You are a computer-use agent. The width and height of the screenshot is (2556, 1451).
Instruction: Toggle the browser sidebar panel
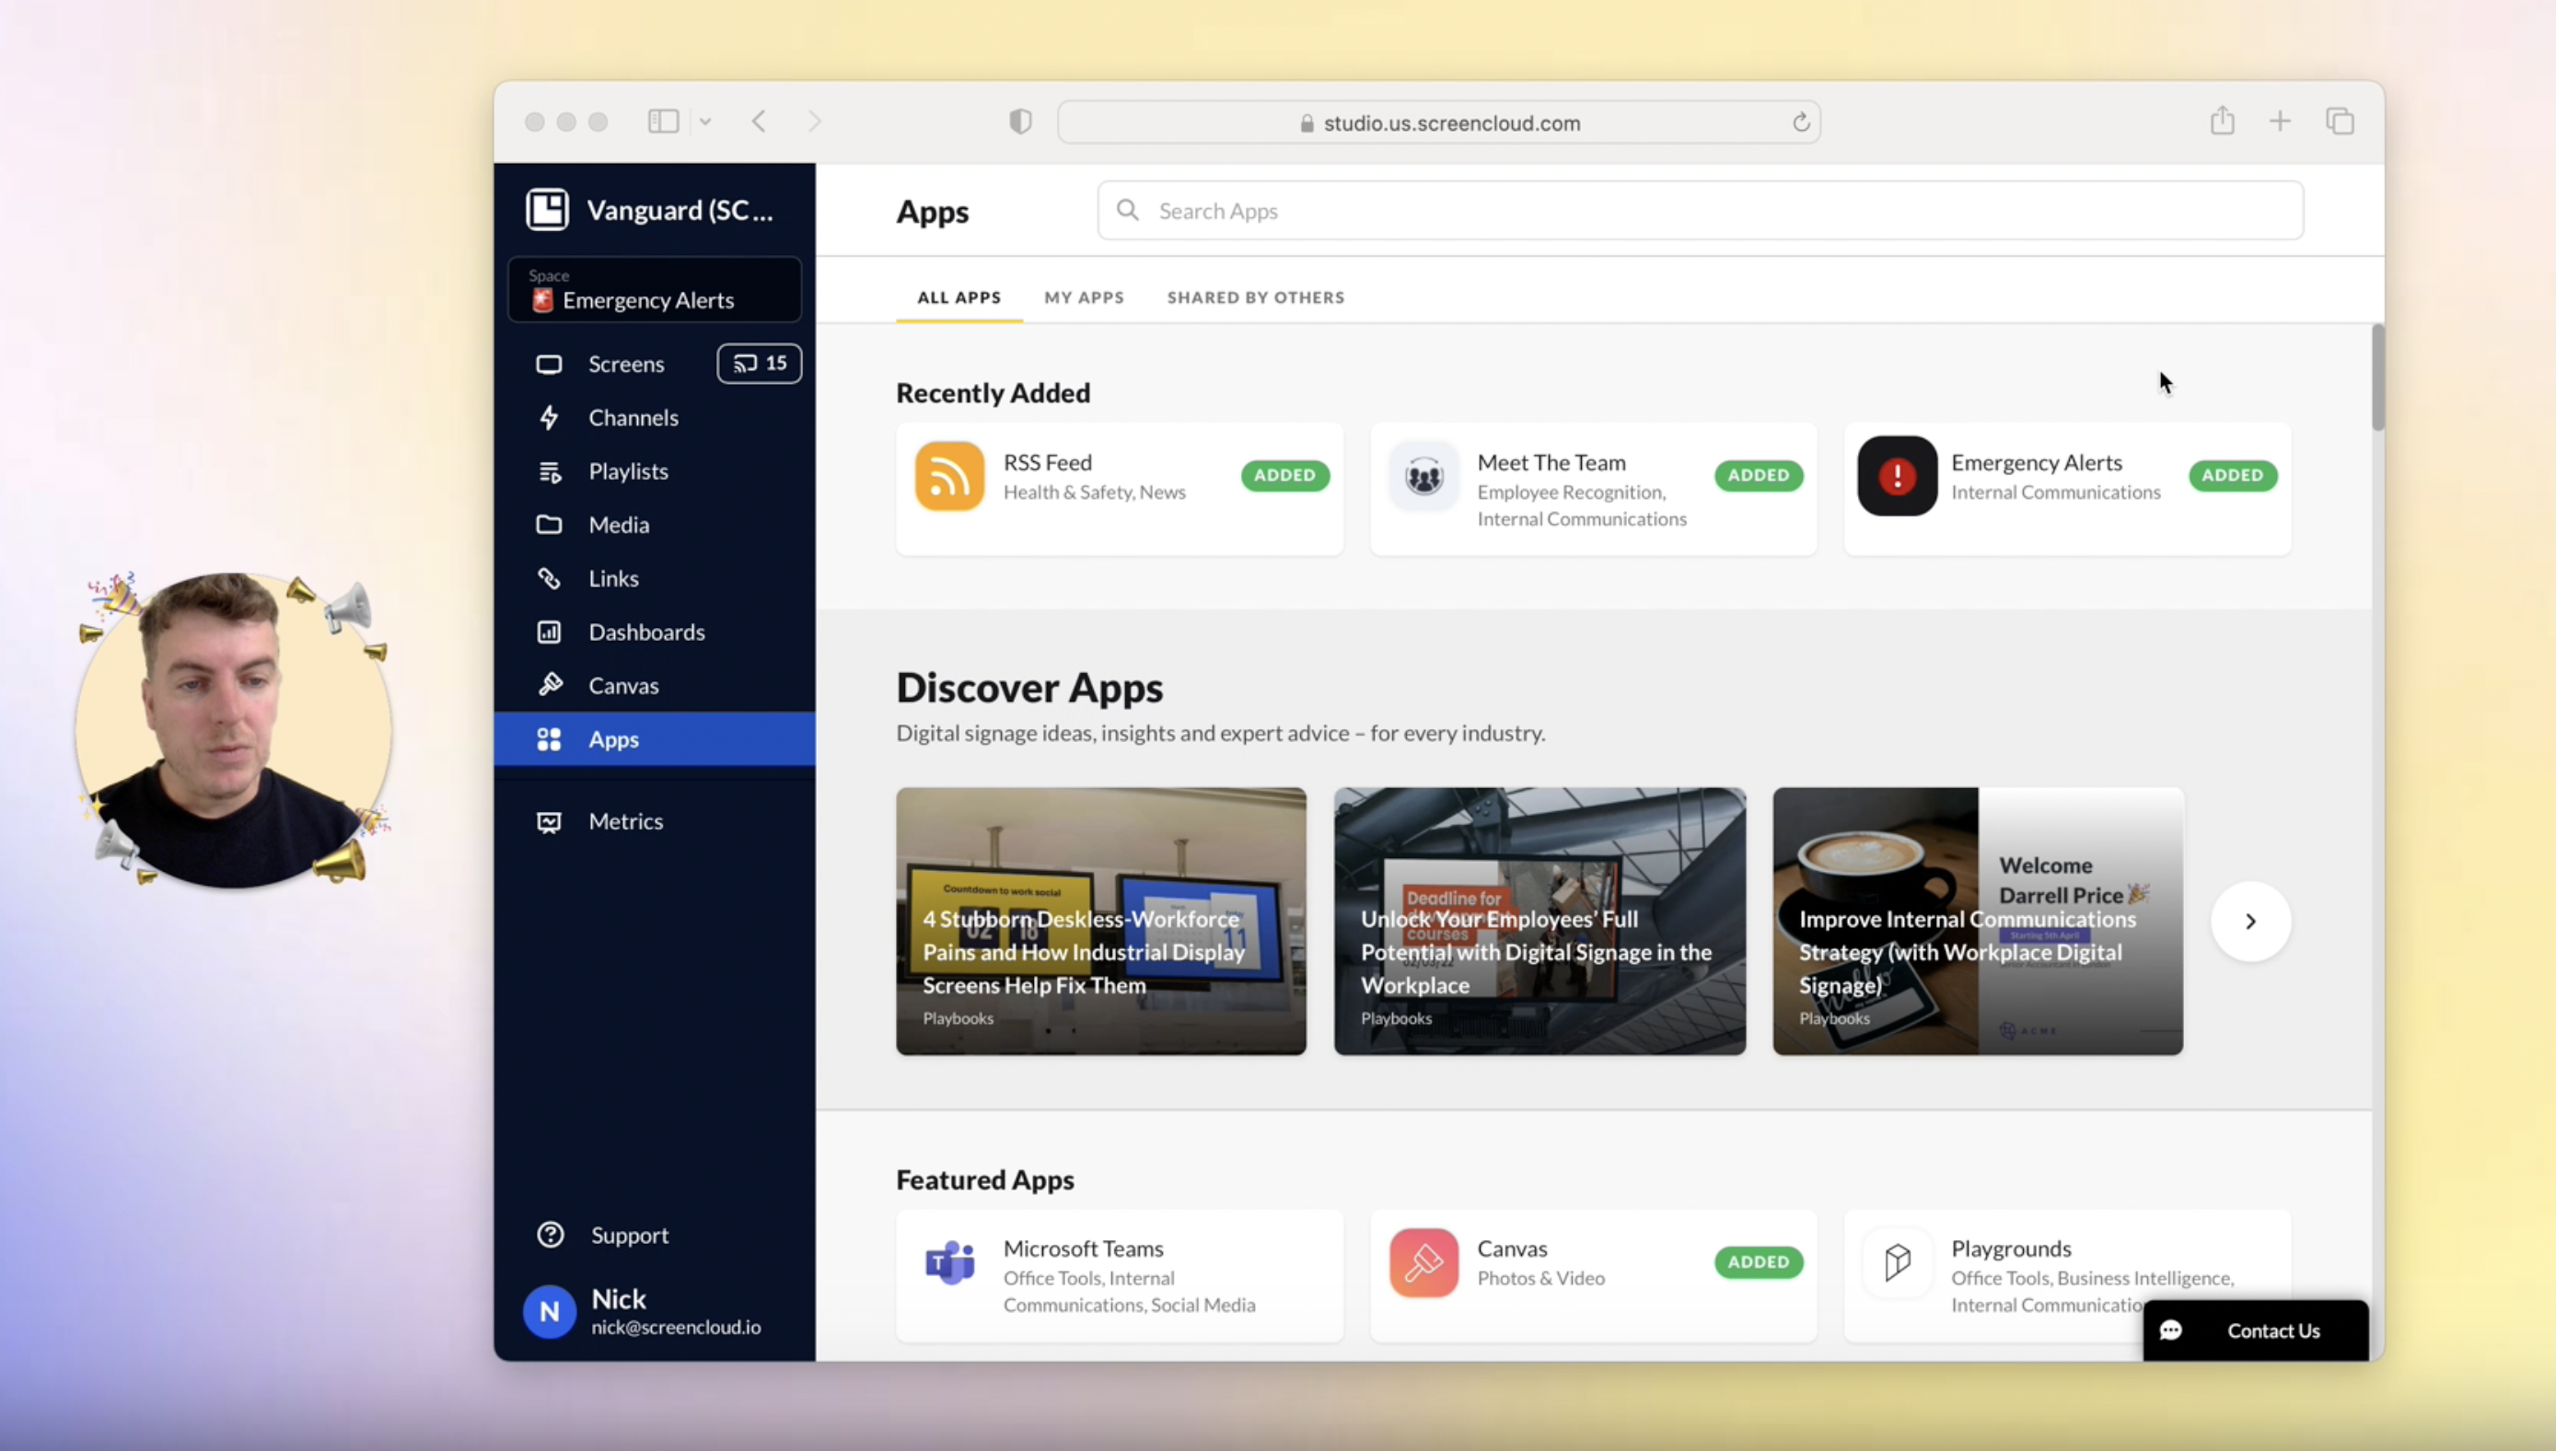662,121
